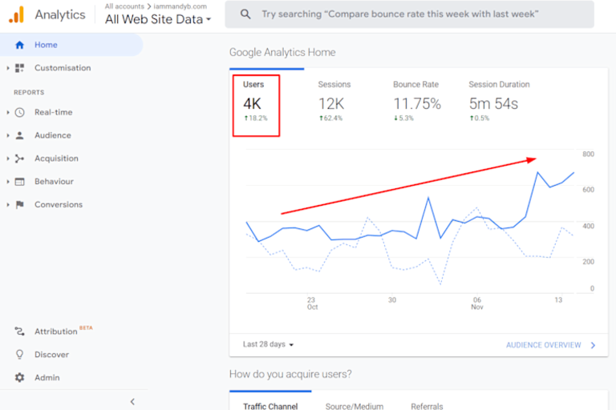This screenshot has height=410, width=616.
Task: Select the Bounce Rate metric tab
Action: pyautogui.click(x=417, y=102)
